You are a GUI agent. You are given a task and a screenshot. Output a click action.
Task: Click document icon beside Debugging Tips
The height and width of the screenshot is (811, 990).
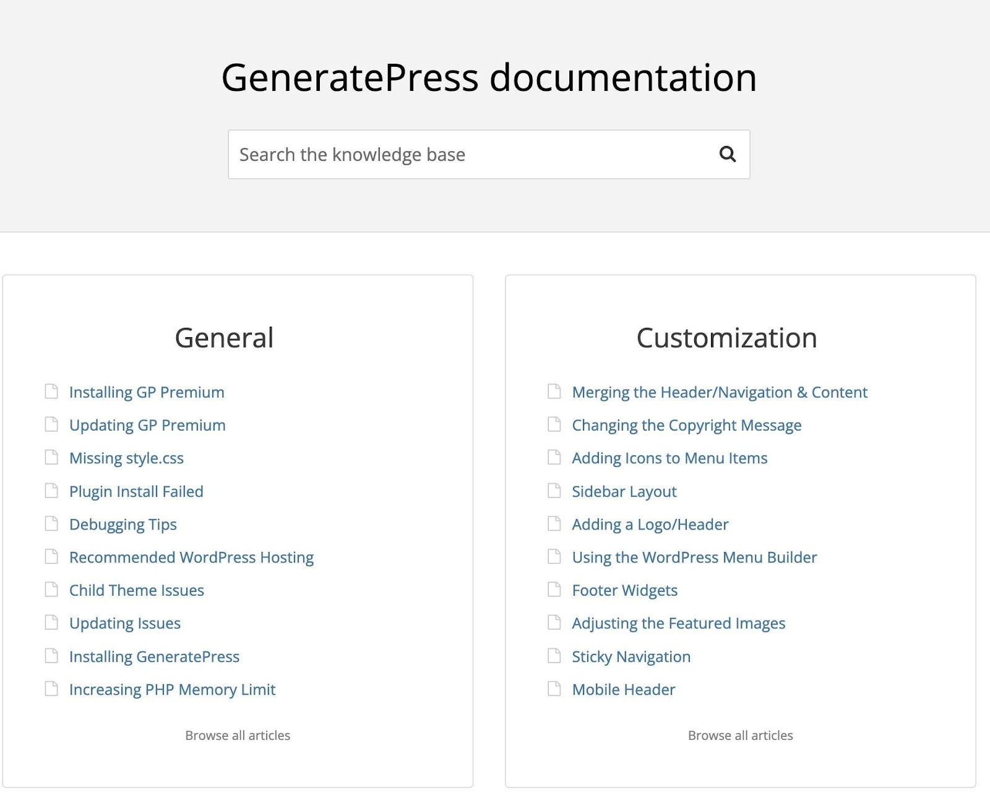(x=51, y=524)
